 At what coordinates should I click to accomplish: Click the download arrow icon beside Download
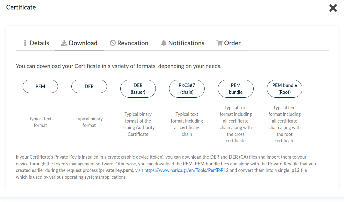(x=64, y=43)
